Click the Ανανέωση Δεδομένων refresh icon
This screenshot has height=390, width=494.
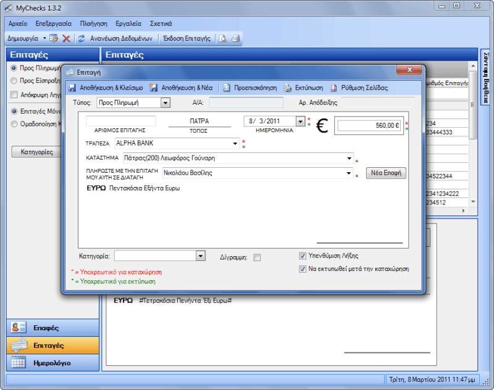click(82, 38)
